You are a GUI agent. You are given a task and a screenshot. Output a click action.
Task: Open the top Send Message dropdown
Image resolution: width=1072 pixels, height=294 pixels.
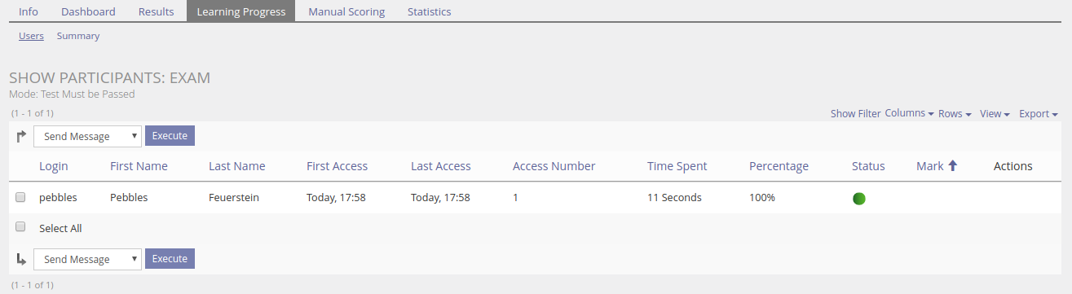(87, 137)
